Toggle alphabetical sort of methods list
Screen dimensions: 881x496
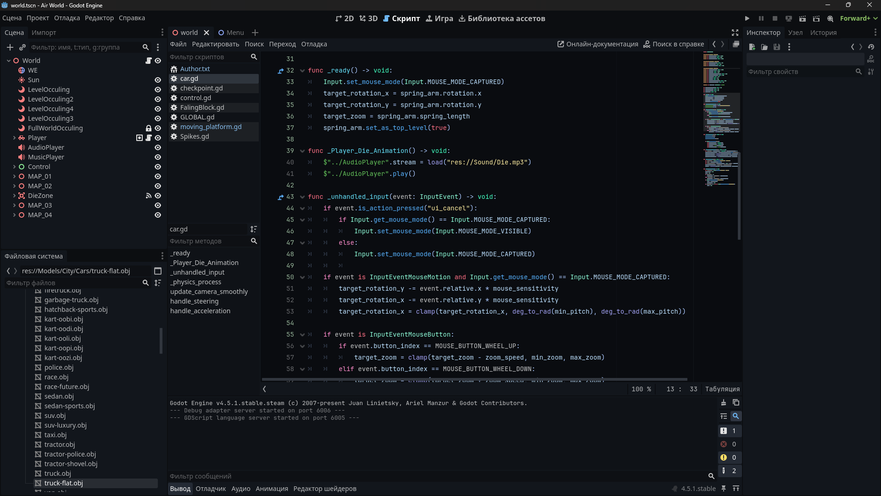point(253,229)
